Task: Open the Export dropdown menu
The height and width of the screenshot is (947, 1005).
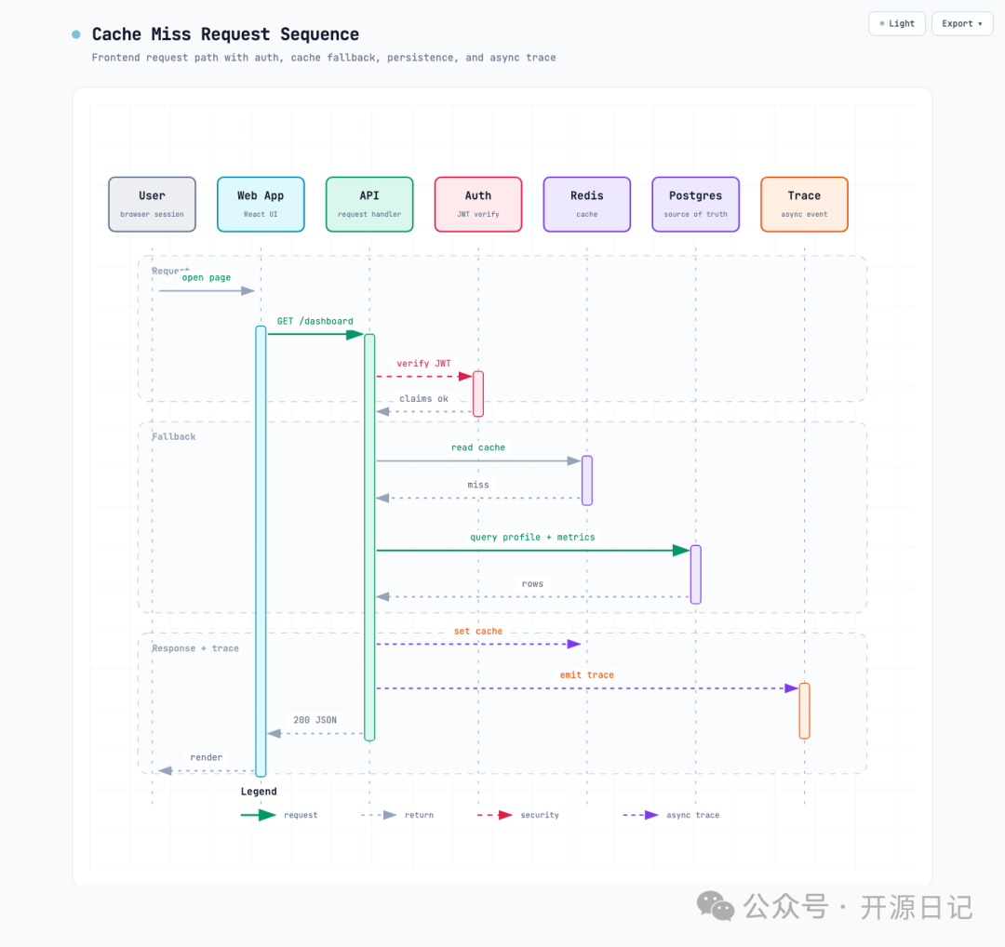Action: tap(962, 23)
